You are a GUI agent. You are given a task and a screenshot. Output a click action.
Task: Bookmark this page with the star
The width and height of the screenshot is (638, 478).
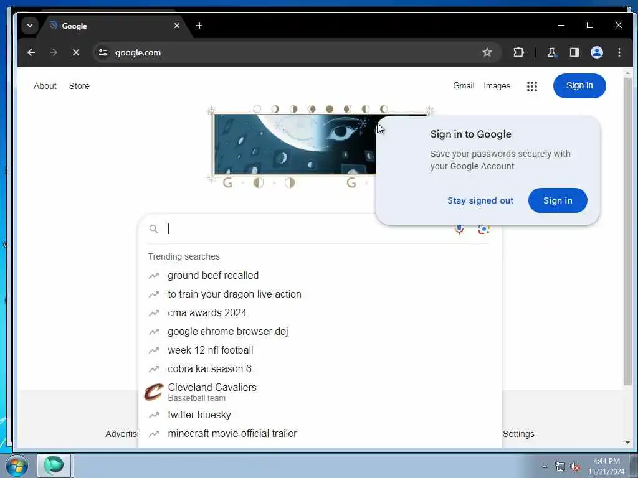[x=487, y=52]
